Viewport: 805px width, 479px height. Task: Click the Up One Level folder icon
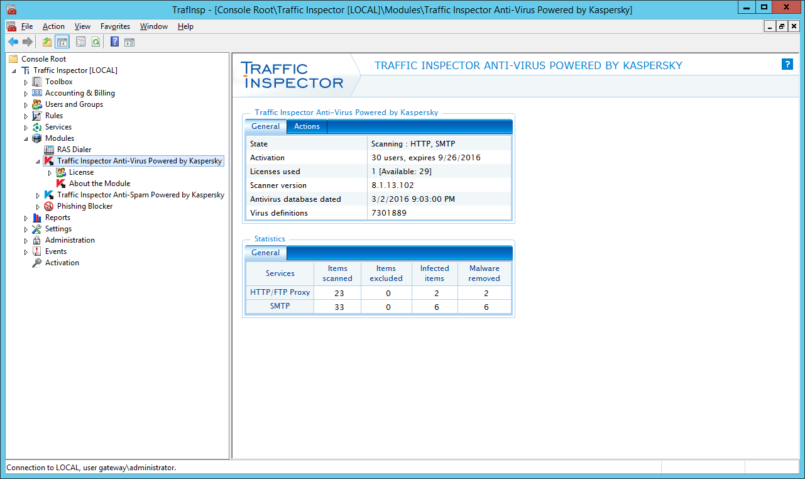[x=47, y=42]
